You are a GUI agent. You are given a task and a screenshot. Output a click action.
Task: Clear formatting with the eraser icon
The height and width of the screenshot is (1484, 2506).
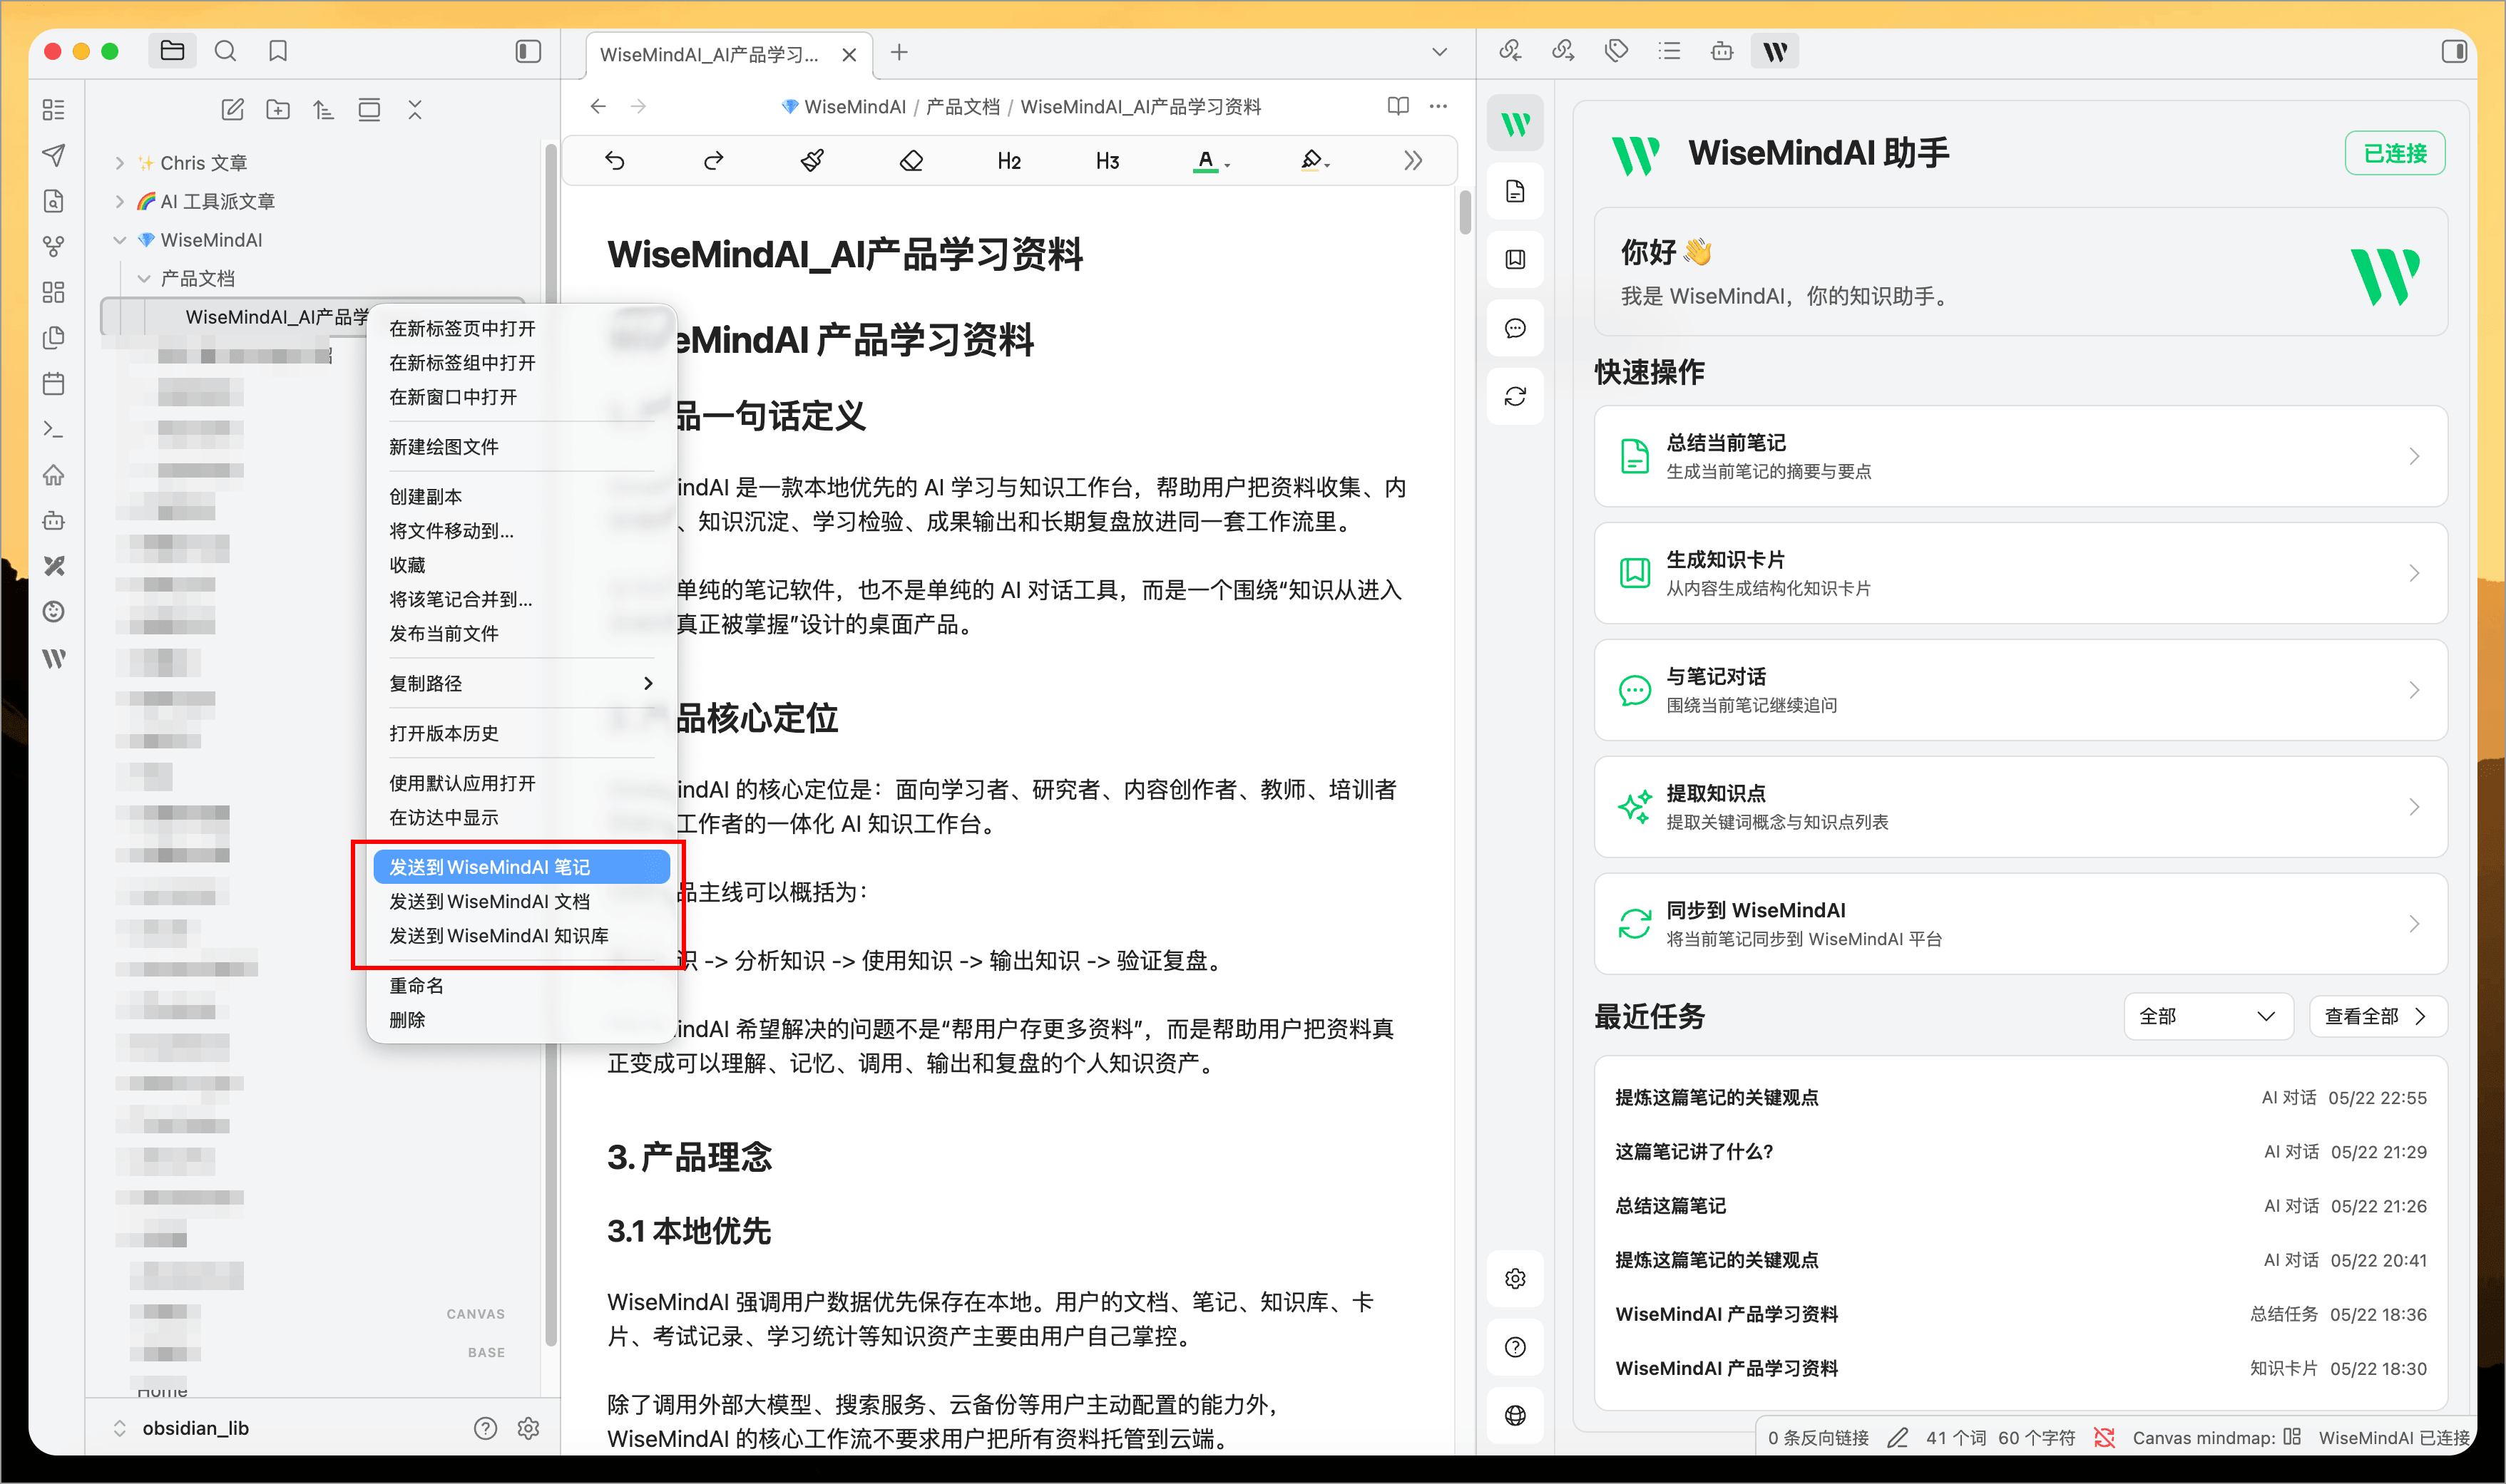click(x=911, y=160)
